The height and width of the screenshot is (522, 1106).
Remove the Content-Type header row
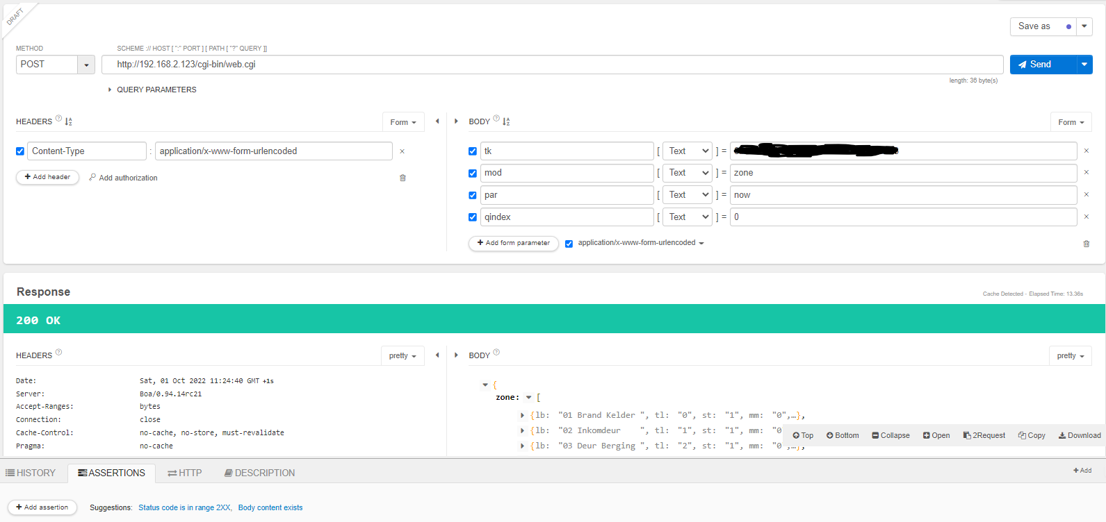coord(402,151)
